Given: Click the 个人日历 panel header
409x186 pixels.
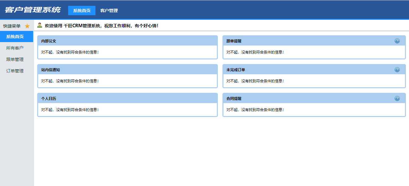Looking at the screenshot, I should coord(127,98).
